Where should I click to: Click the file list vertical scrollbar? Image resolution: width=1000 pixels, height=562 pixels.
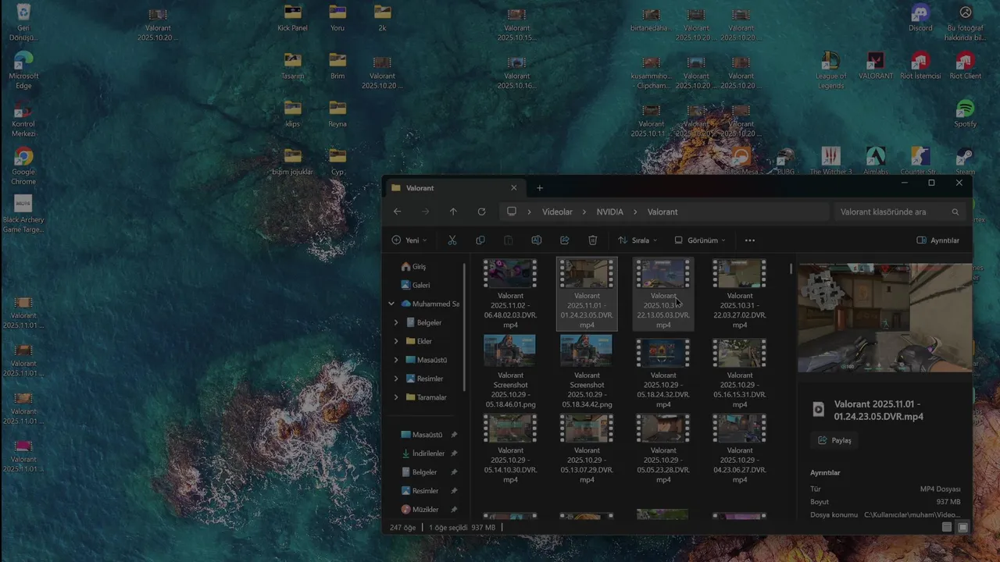(791, 269)
